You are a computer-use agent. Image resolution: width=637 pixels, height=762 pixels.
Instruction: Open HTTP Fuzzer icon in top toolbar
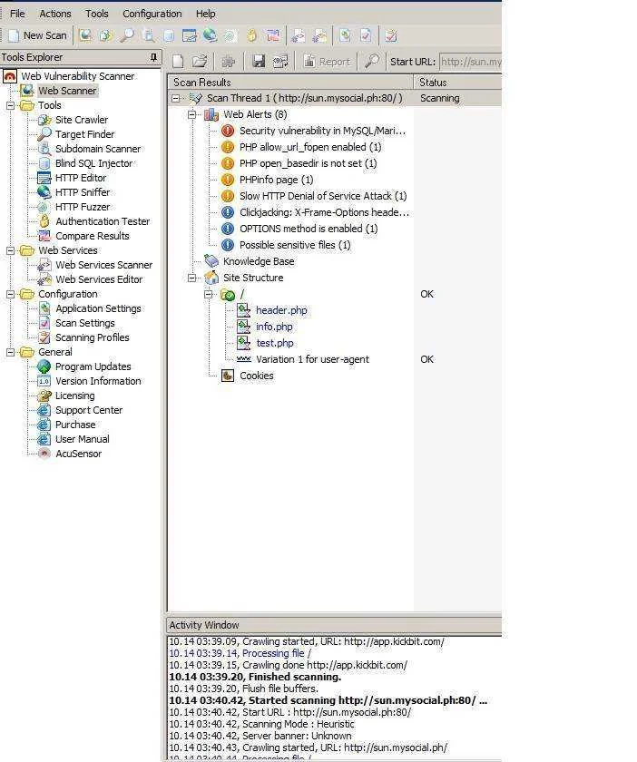point(230,35)
